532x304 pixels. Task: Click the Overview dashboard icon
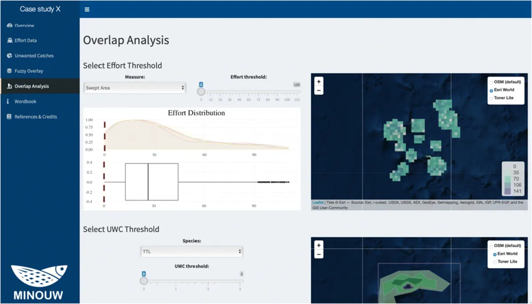click(x=10, y=26)
